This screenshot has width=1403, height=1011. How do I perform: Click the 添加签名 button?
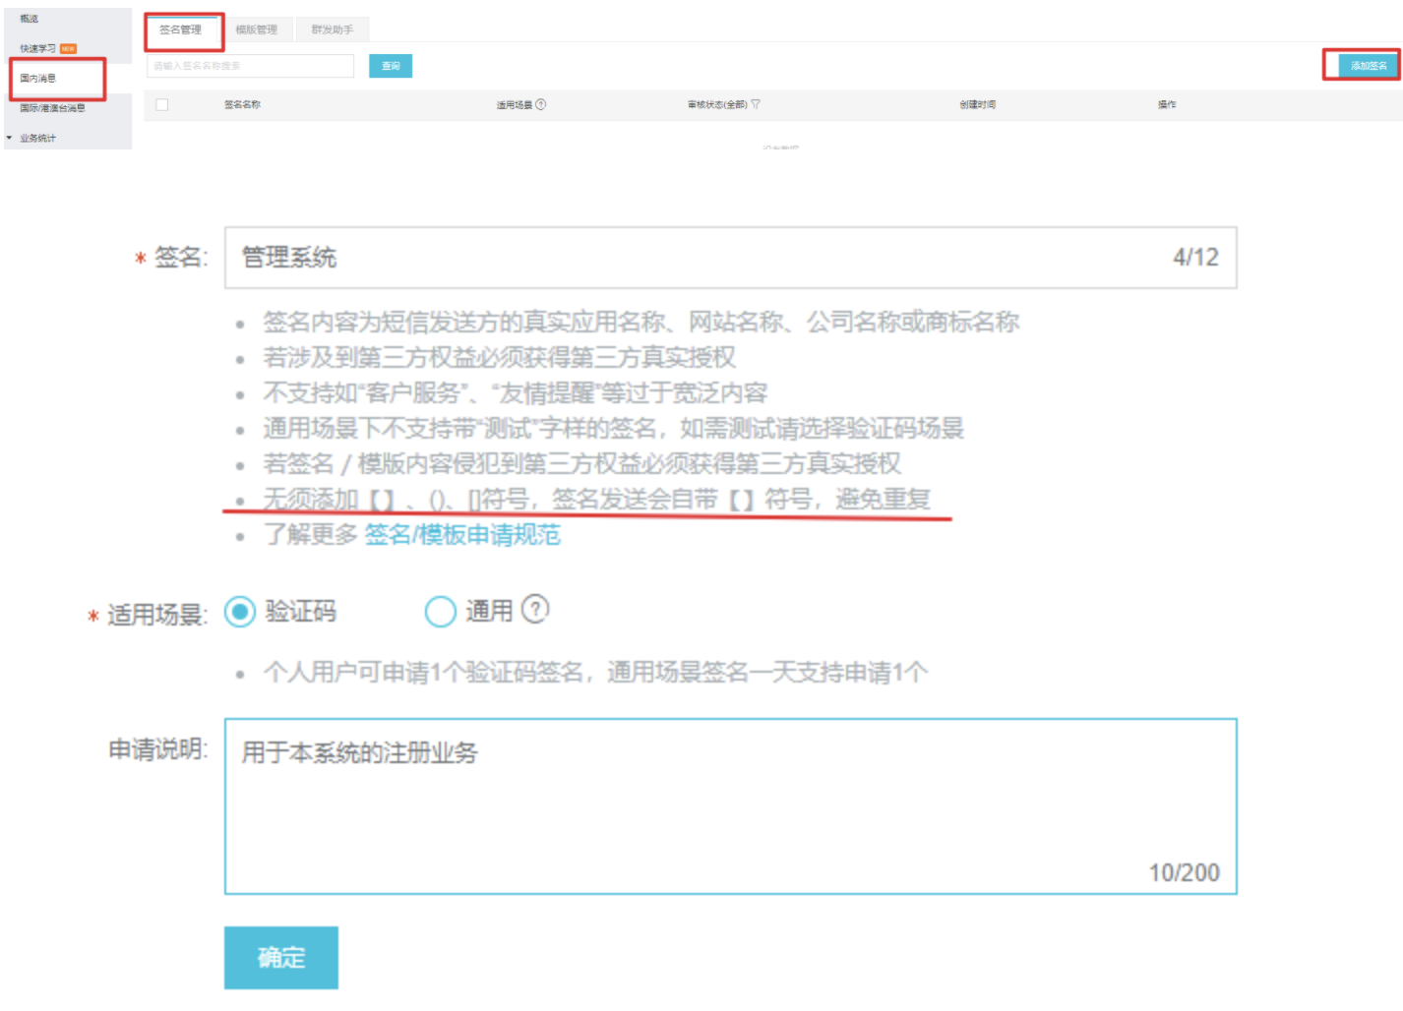(1368, 66)
